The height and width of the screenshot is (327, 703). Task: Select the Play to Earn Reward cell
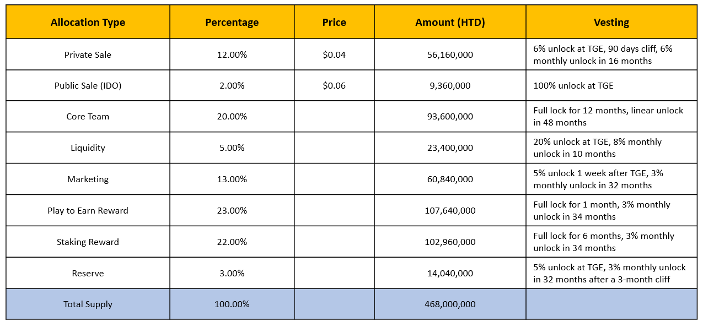click(88, 210)
